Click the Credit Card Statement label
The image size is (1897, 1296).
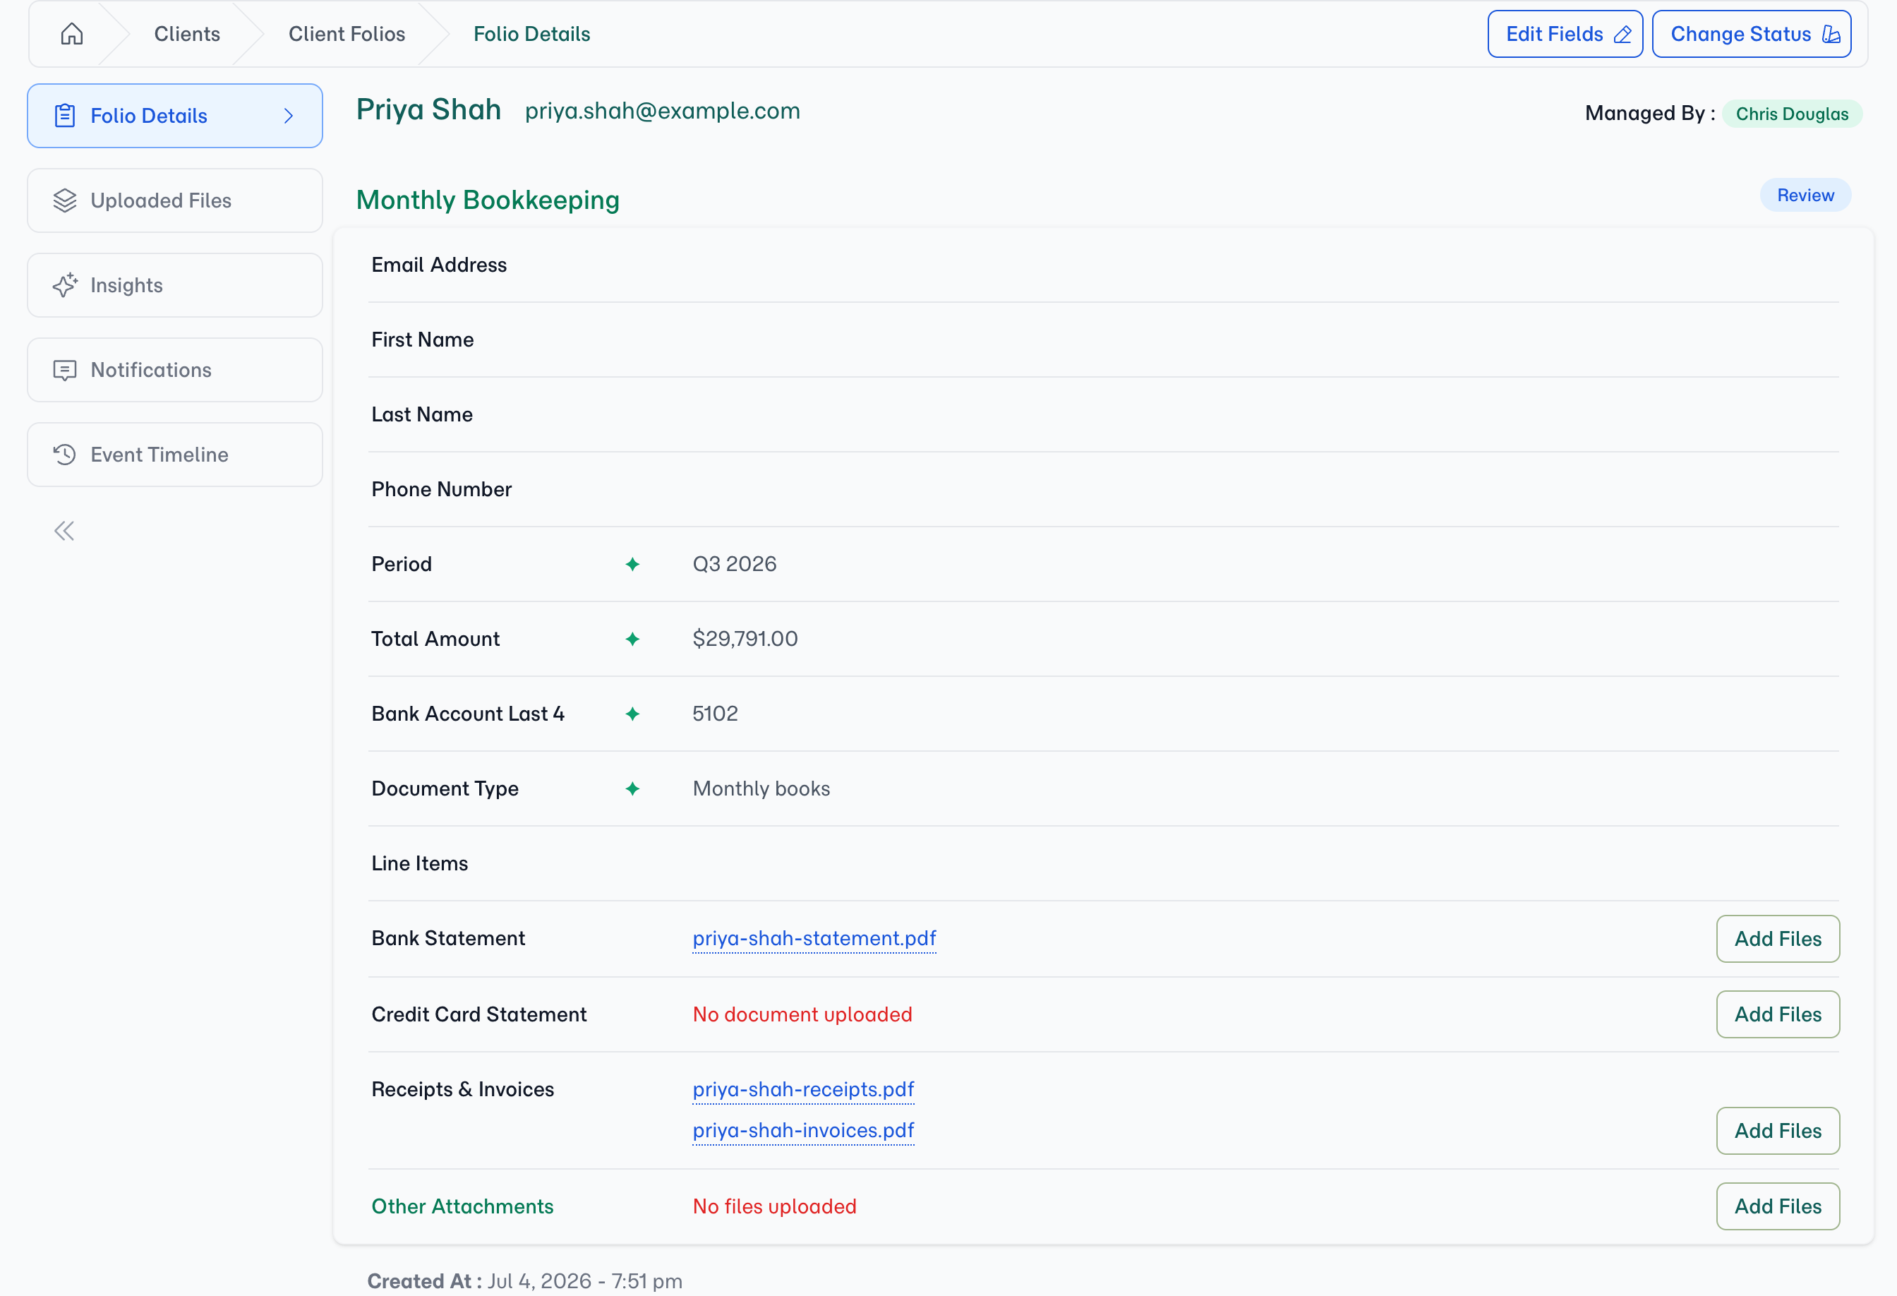479,1014
